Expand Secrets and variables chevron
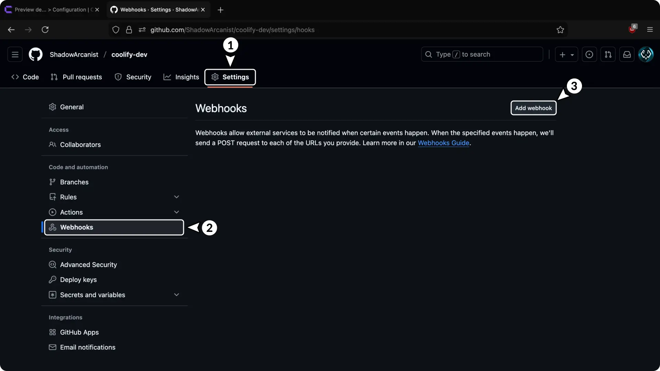Image resolution: width=660 pixels, height=371 pixels. [x=176, y=295]
